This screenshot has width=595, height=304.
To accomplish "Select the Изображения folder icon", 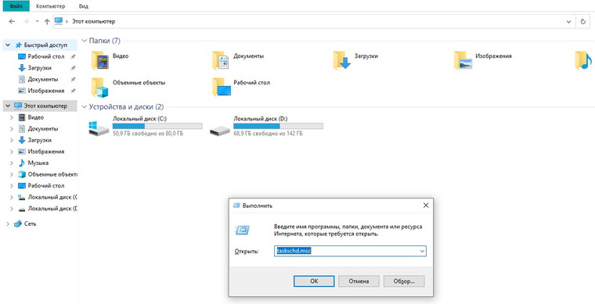I will 463,60.
